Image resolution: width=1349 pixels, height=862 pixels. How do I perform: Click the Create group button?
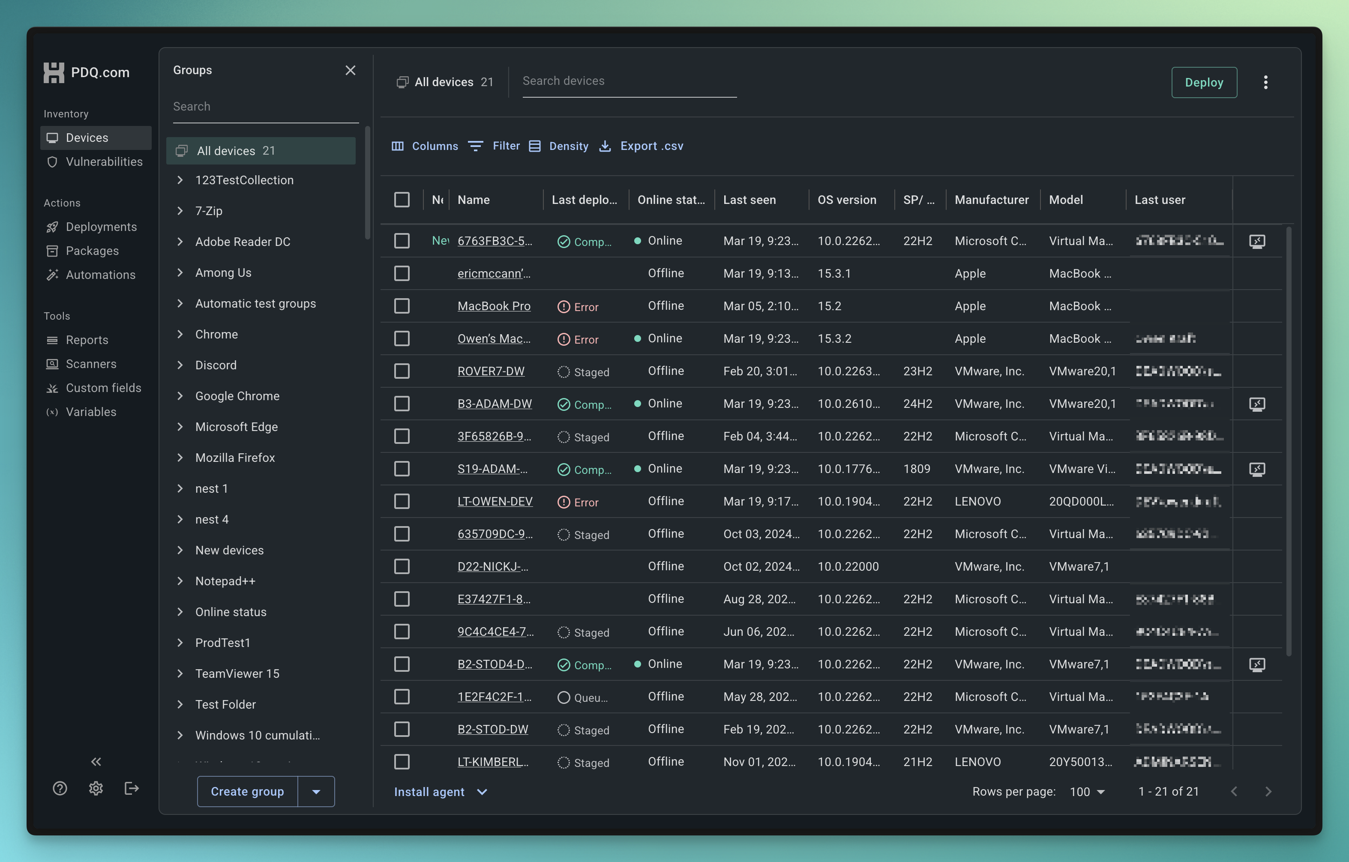pyautogui.click(x=247, y=791)
